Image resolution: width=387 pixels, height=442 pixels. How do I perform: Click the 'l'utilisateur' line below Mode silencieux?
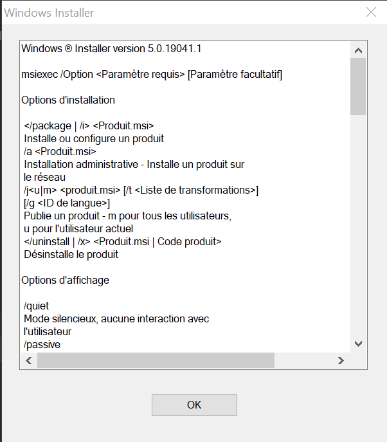pos(48,332)
